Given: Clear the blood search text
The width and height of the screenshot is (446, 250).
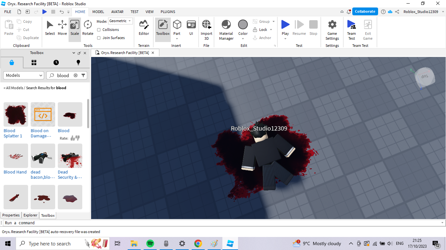Looking at the screenshot, I should (x=75, y=75).
